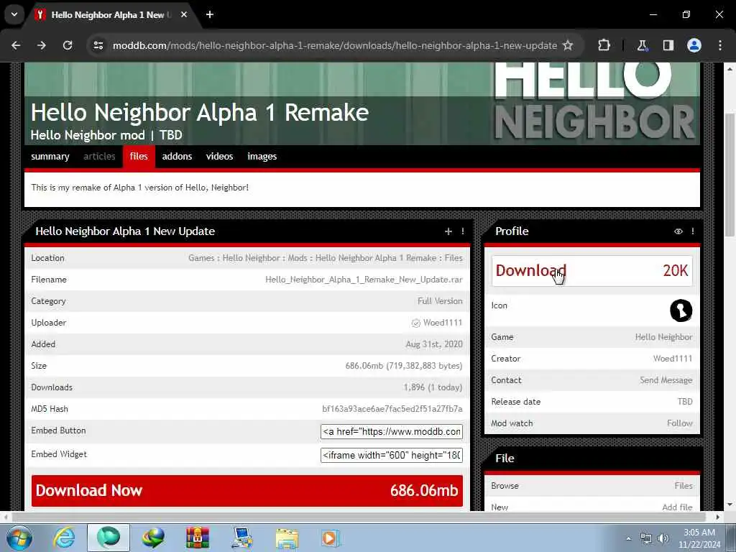Viewport: 736px width, 552px height.
Task: Bookmark this page with the star icon
Action: 568,45
